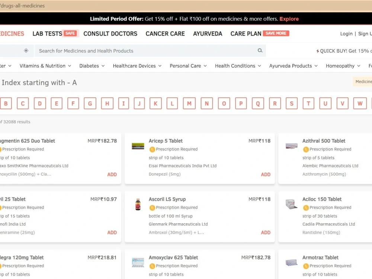Select index letter Q
The width and height of the screenshot is (372, 279).
click(x=258, y=103)
